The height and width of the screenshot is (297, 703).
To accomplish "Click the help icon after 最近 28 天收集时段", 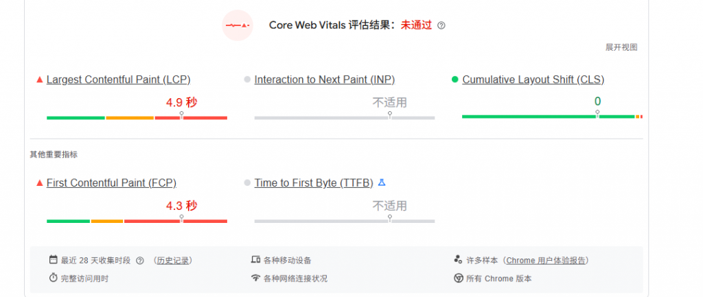I will click(140, 261).
